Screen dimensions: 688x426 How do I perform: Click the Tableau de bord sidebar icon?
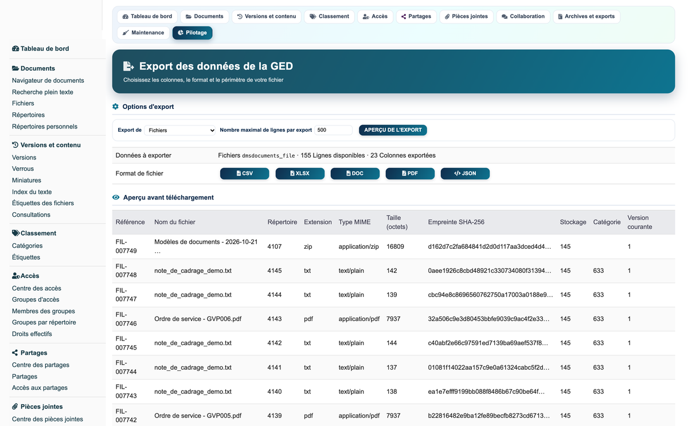pyautogui.click(x=15, y=49)
